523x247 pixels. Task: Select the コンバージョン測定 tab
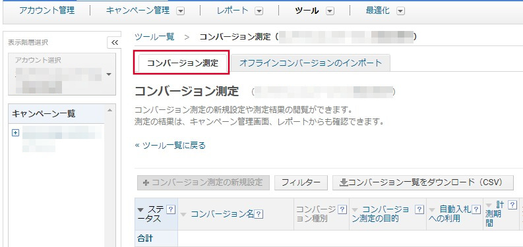183,63
